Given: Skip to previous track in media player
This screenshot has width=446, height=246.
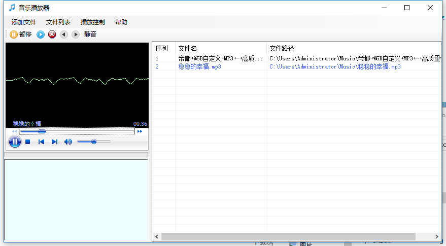Looking at the screenshot, I should point(41,142).
